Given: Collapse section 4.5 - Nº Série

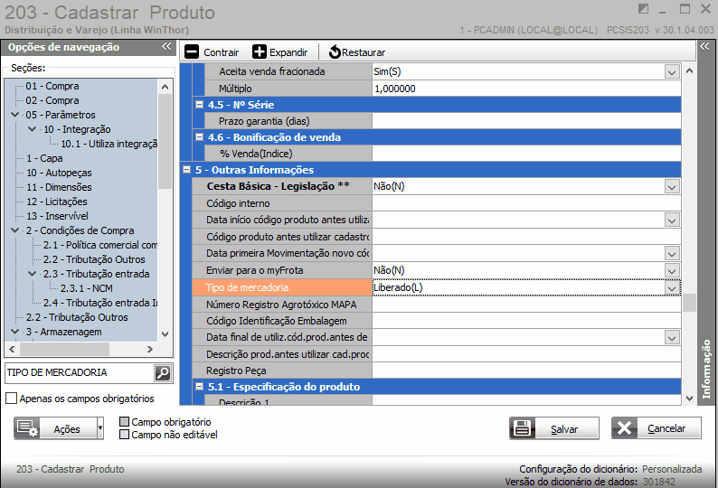Looking at the screenshot, I should pos(199,104).
